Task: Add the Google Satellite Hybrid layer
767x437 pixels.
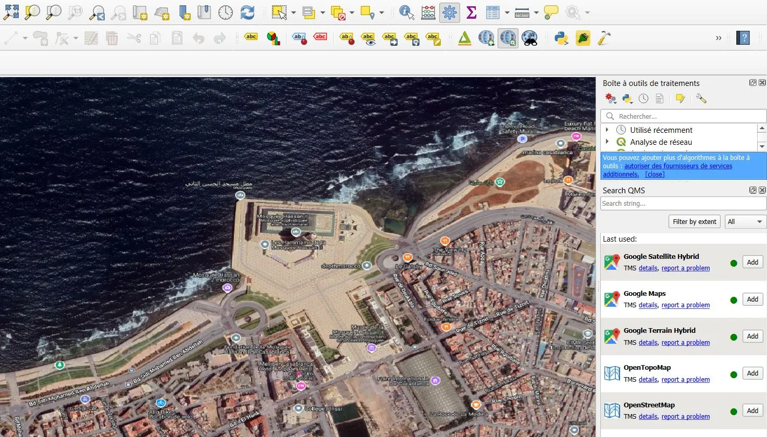Action: click(x=752, y=262)
